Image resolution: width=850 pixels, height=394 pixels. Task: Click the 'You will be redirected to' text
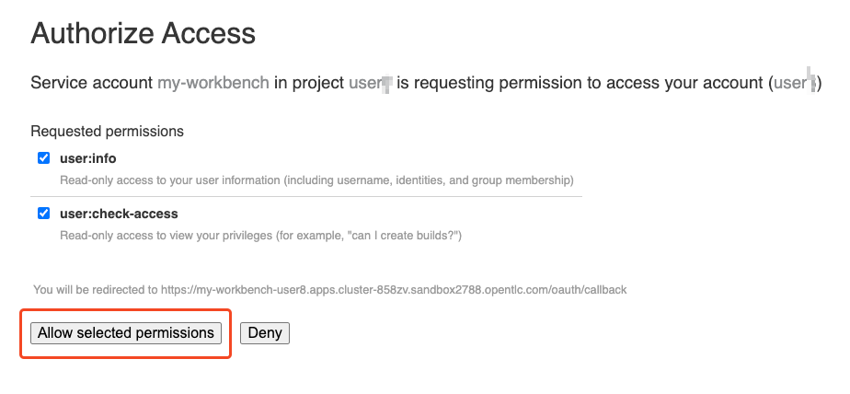point(96,289)
